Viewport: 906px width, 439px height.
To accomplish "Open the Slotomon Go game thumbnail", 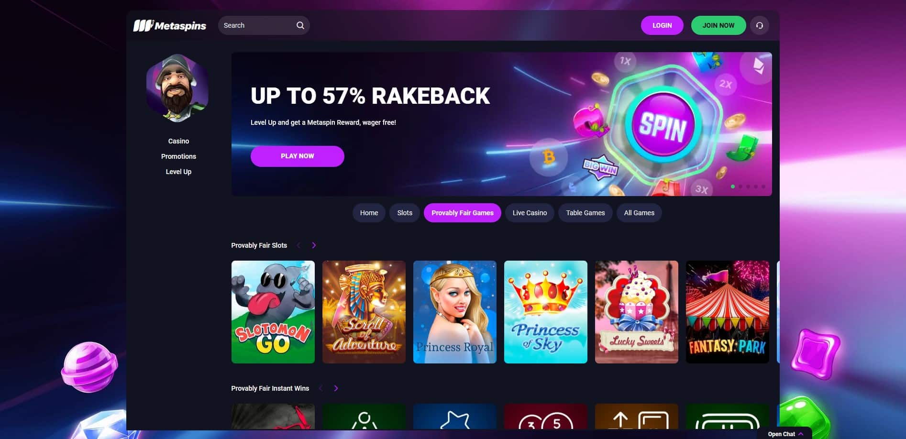I will [x=273, y=312].
